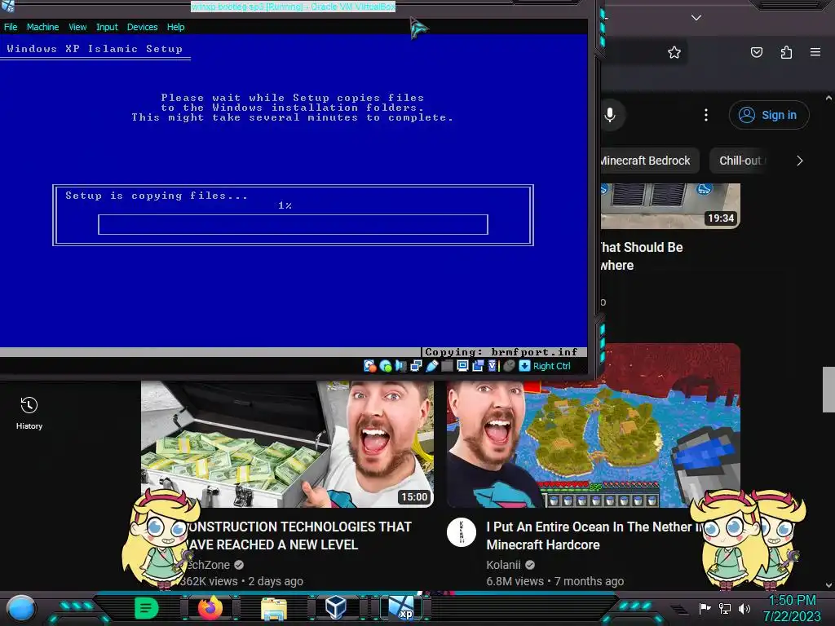
Task: Click the Action Center flag tray icon
Action: [705, 608]
